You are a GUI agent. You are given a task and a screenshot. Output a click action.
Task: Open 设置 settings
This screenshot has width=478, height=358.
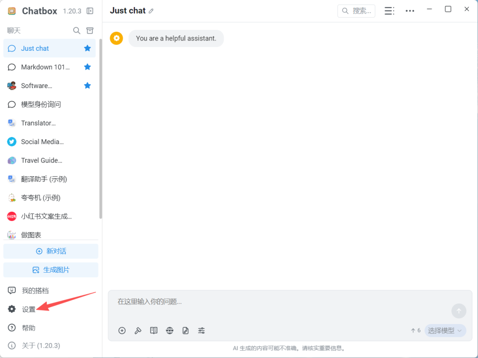click(50, 310)
